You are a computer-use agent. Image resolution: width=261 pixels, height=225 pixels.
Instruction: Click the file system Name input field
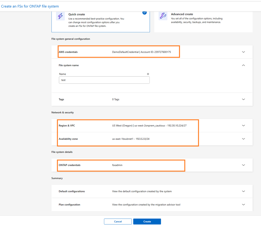(x=104, y=80)
